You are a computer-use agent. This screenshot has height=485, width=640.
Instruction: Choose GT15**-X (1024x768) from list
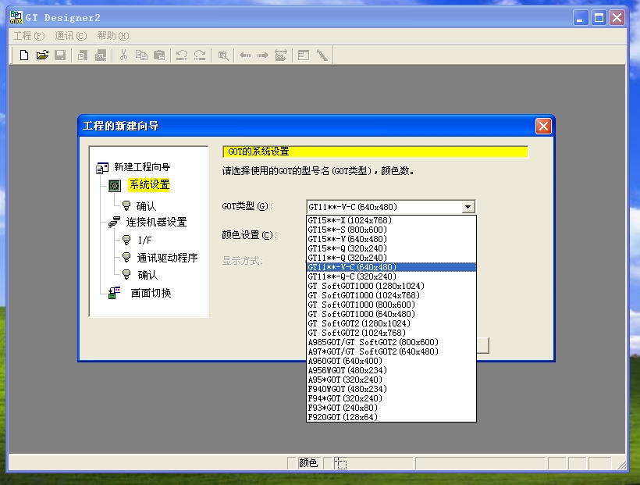pos(350,220)
